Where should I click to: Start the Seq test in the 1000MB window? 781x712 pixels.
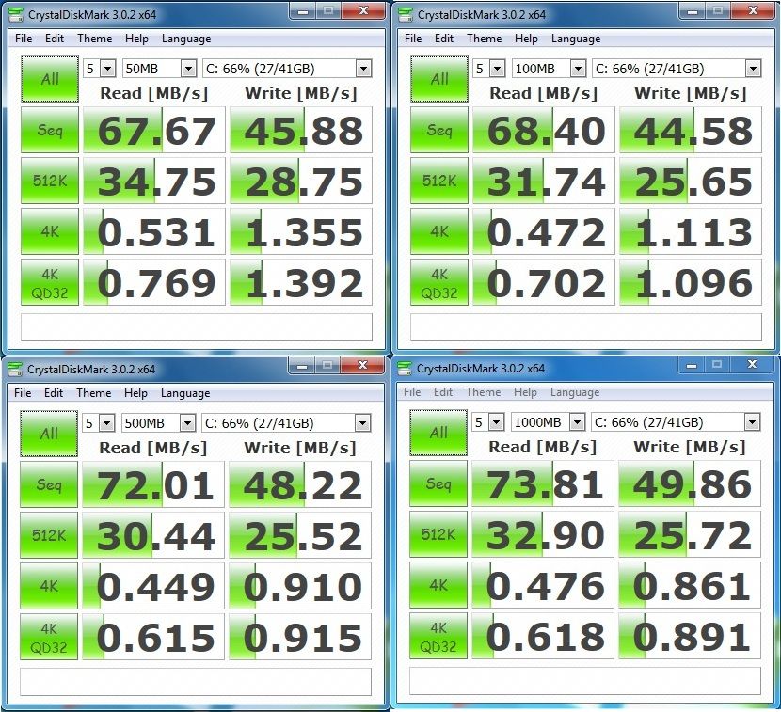(x=438, y=483)
